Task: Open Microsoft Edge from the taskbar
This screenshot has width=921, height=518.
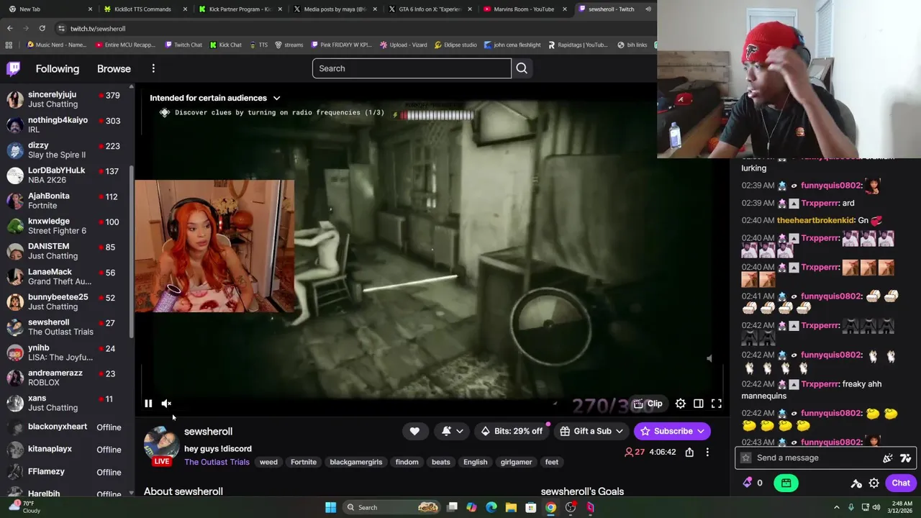Action: point(491,507)
